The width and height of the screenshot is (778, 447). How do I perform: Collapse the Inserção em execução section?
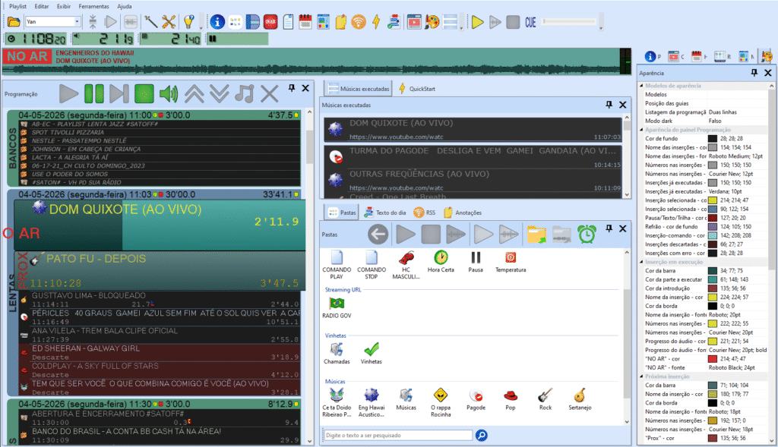click(x=641, y=262)
